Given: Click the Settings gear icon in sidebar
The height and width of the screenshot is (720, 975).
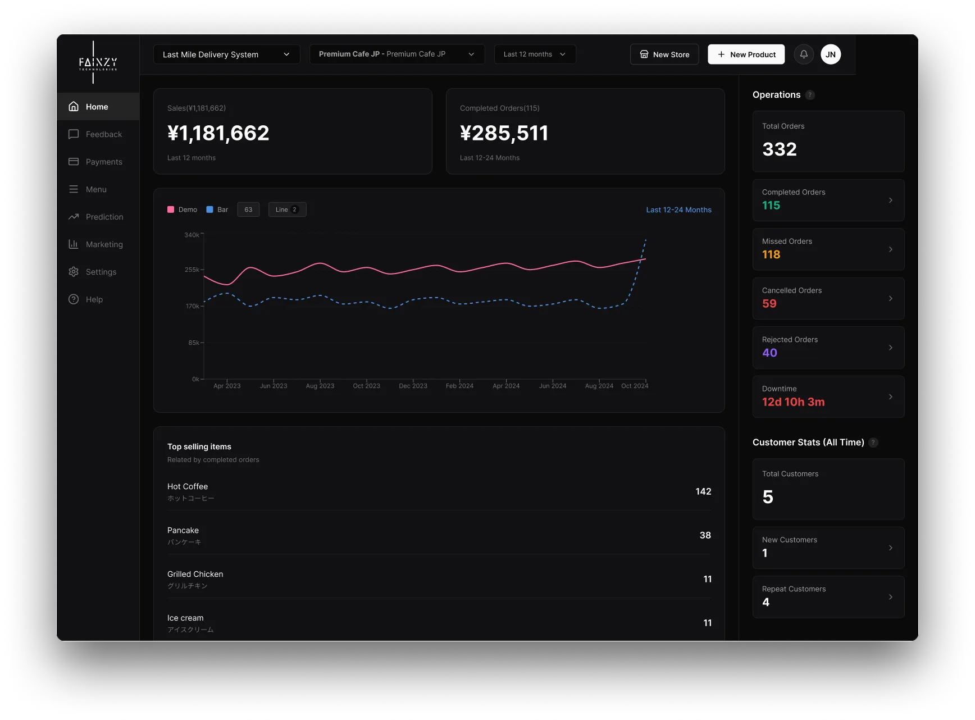Looking at the screenshot, I should tap(74, 272).
